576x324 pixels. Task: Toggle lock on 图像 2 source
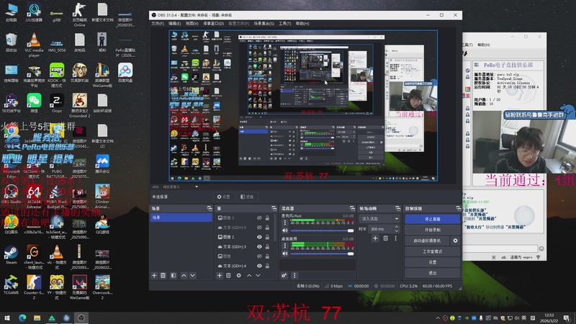pyautogui.click(x=267, y=237)
